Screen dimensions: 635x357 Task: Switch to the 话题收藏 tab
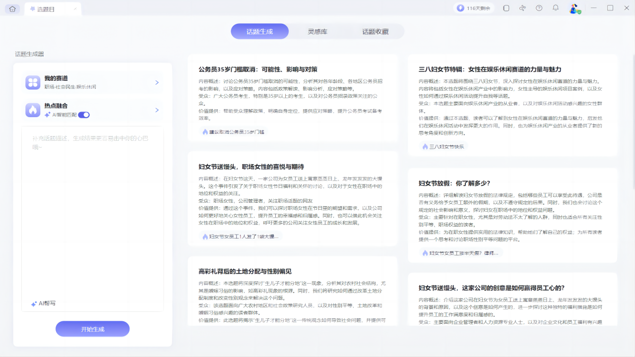point(375,31)
